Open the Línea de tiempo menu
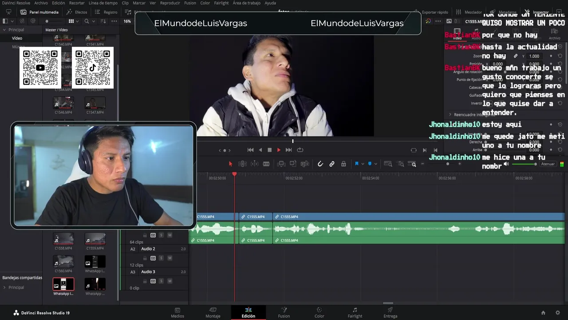Screen dimensions: 568x320 pyautogui.click(x=103, y=3)
